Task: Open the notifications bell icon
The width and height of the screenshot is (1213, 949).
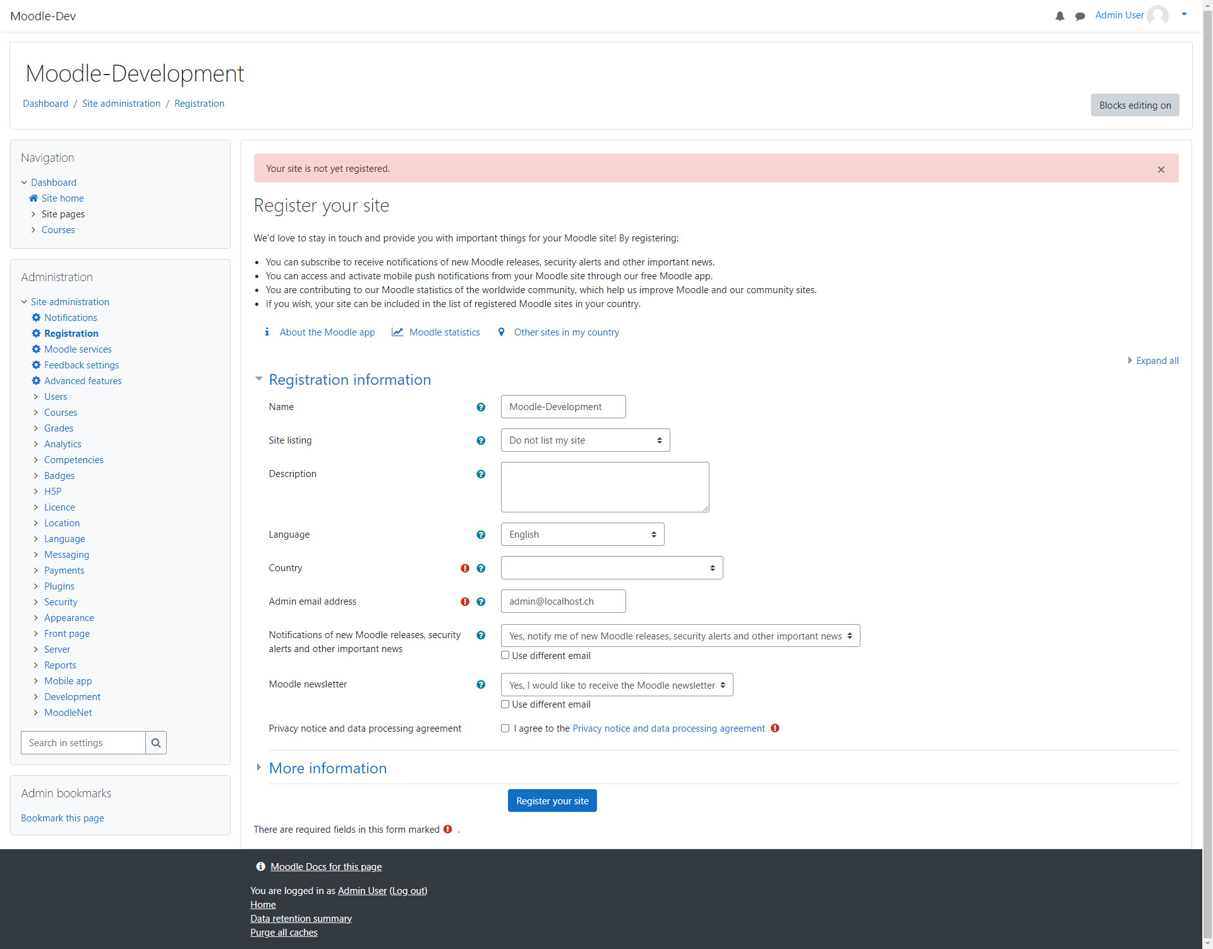Action: coord(1059,16)
